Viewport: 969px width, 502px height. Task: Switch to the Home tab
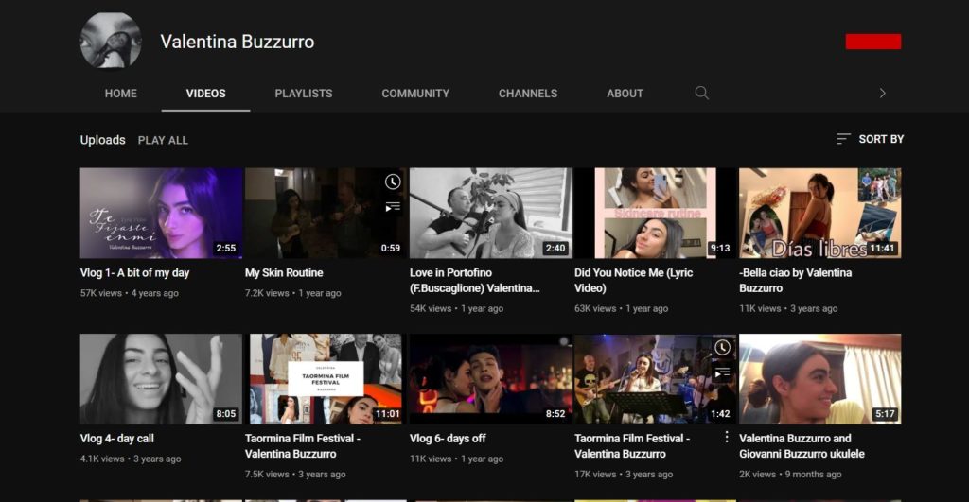pos(120,94)
